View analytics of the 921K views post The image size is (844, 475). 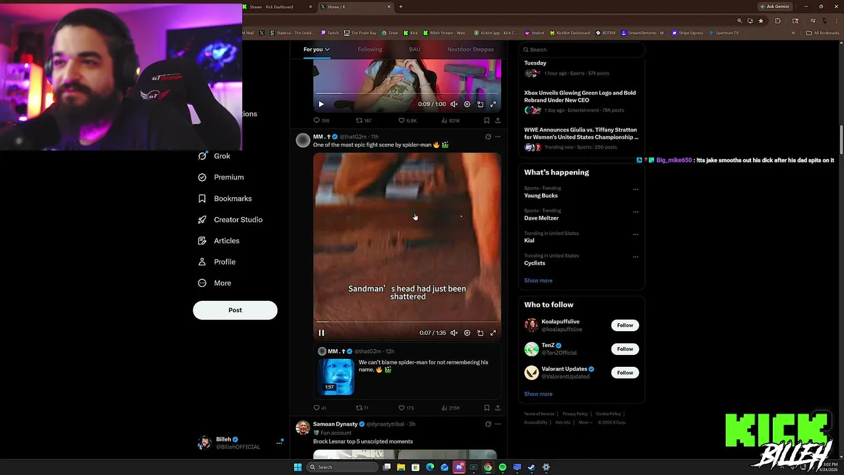point(450,121)
